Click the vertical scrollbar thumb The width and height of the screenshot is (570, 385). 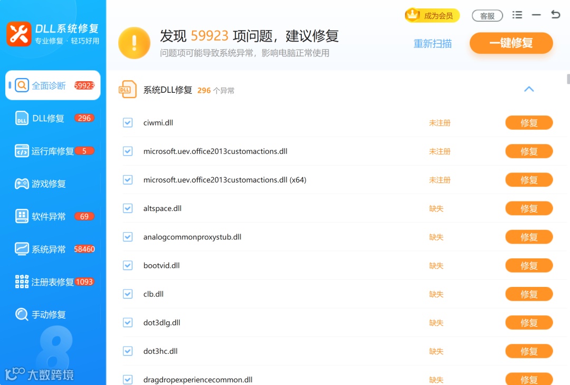568,79
